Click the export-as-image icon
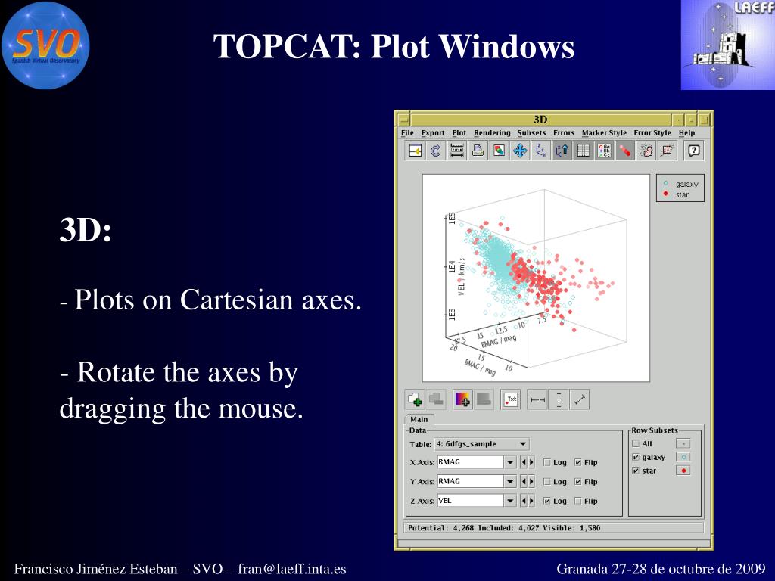 [x=500, y=151]
